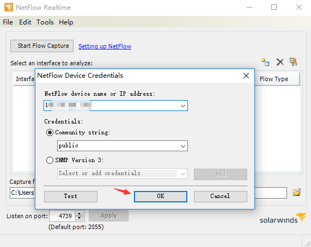This screenshot has width=311, height=247.
Task: Maximize the NetFlow Realtime window
Action: (274, 7)
